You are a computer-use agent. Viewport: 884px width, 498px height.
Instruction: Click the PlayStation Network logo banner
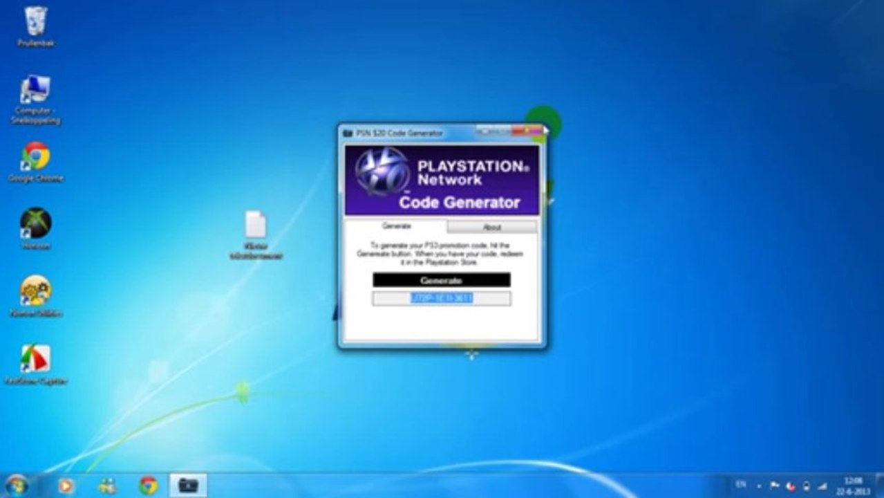(x=442, y=180)
